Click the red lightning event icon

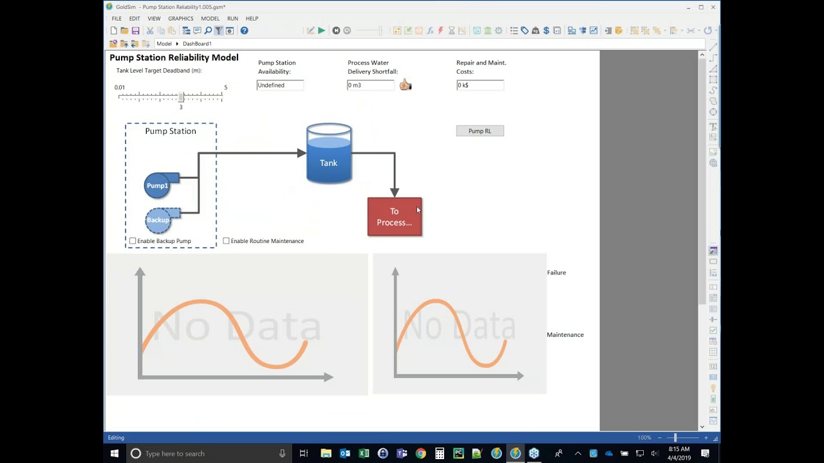point(440,30)
